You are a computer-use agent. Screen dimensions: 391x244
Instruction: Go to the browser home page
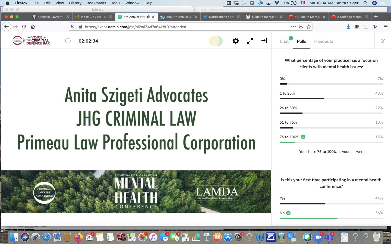pyautogui.click(x=33, y=27)
